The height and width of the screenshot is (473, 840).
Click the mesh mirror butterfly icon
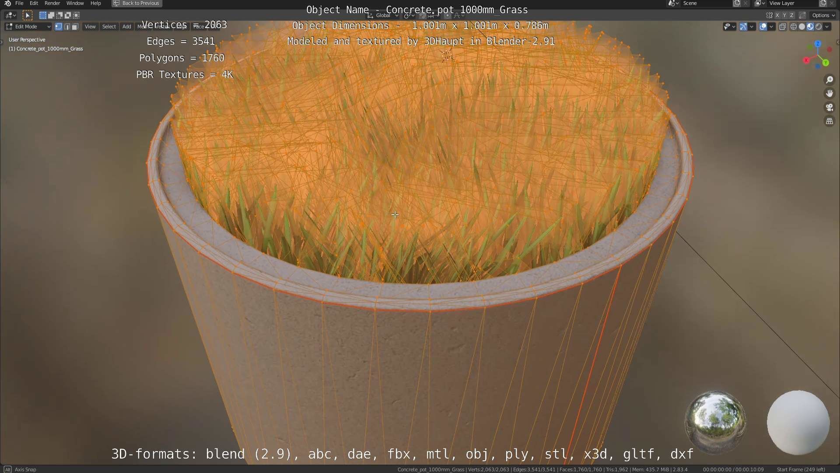769,15
